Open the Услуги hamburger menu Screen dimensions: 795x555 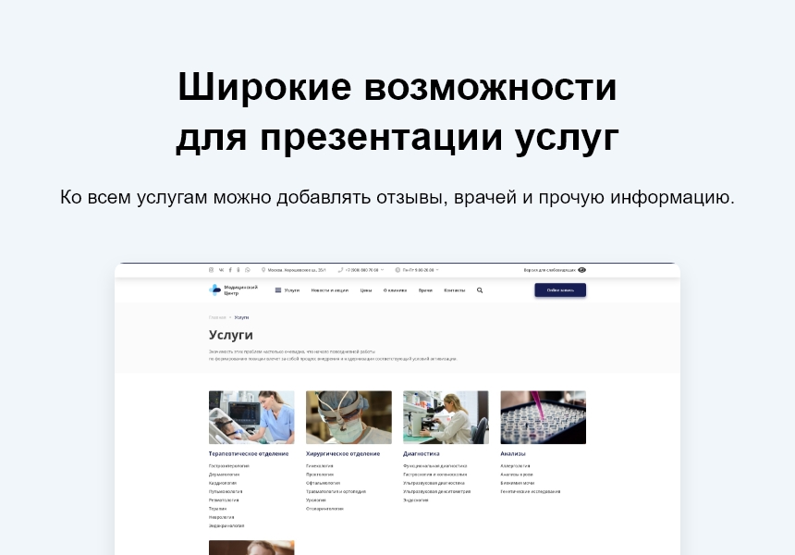pyautogui.click(x=277, y=290)
